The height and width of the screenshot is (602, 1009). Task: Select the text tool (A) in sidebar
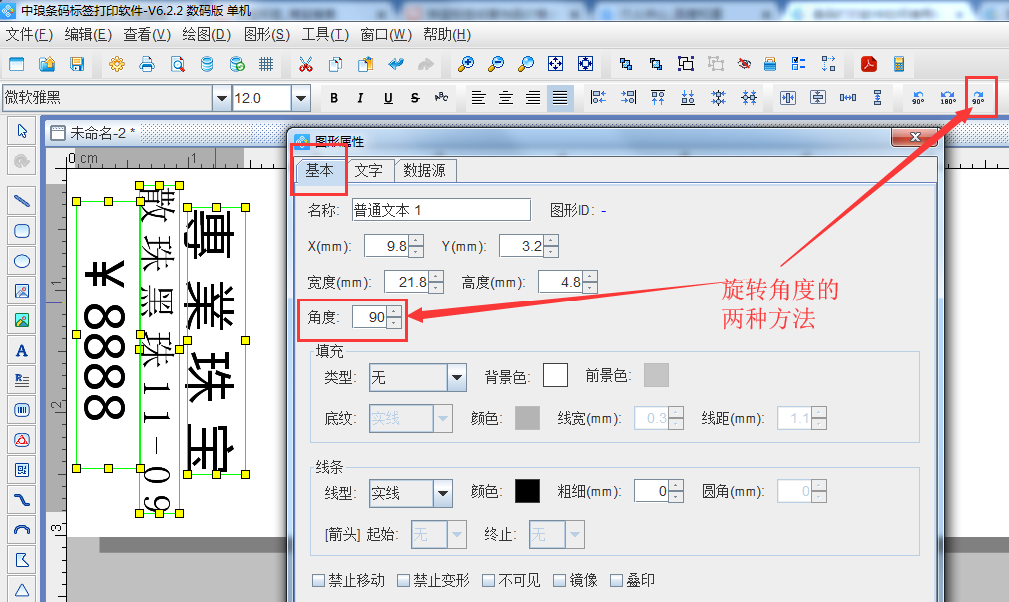click(22, 351)
